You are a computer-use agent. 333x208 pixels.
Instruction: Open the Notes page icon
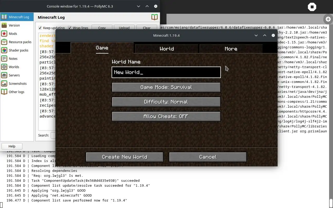click(x=4, y=58)
